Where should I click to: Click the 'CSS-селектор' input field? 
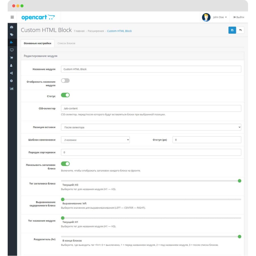tap(151, 108)
